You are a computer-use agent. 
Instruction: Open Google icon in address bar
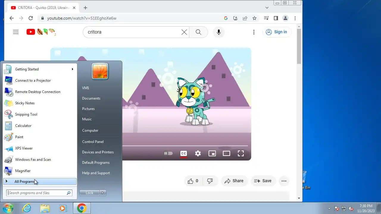(x=226, y=18)
